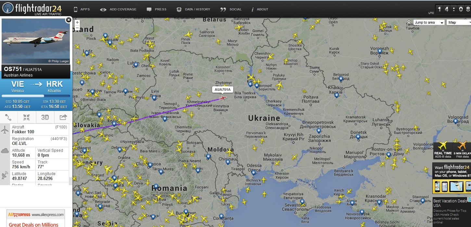Click the Austrian Airlines aircraft photo
471x227 pixels.
36,41
